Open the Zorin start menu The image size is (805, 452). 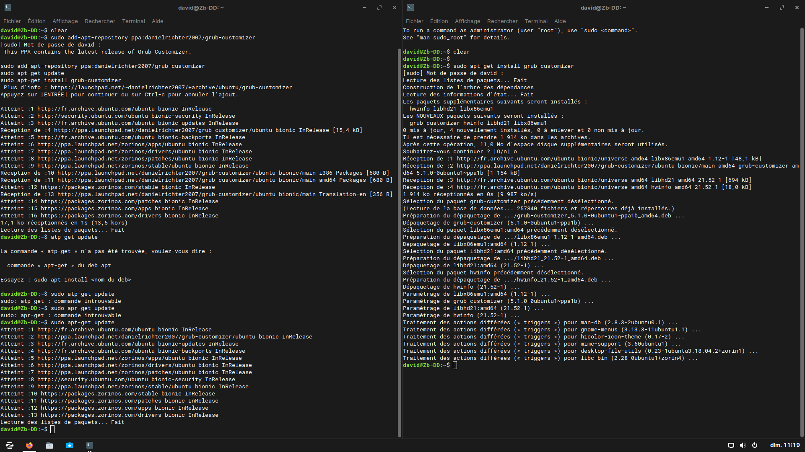coord(9,445)
